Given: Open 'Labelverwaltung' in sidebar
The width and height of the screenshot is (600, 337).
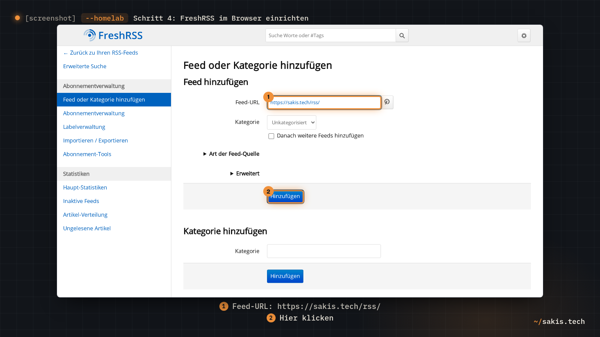Looking at the screenshot, I should [84, 127].
